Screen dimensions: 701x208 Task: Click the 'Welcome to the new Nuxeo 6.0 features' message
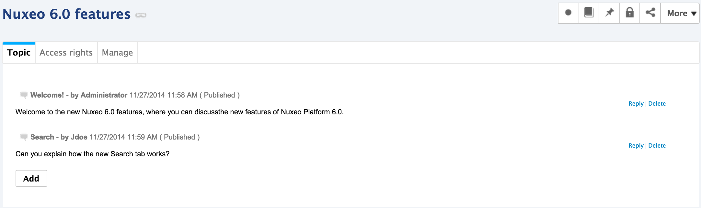pos(179,112)
